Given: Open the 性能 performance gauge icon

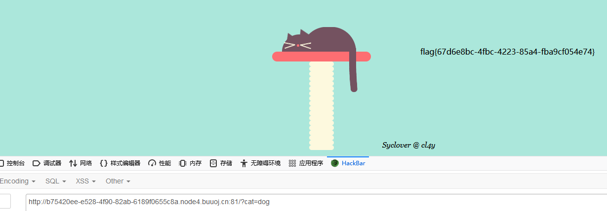Looking at the screenshot, I should coord(152,163).
